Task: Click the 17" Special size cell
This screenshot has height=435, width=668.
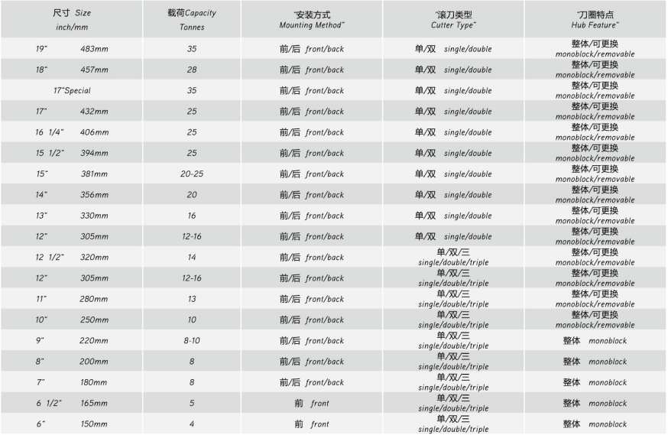Action: [72, 90]
